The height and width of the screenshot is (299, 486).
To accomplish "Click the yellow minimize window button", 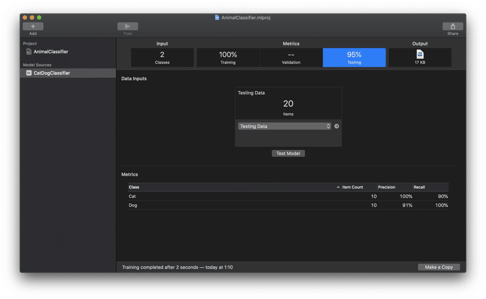I will point(32,17).
